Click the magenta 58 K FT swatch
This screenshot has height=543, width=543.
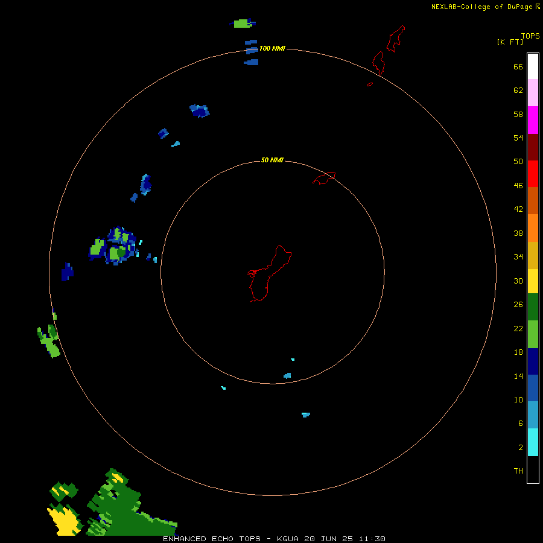[x=533, y=120]
